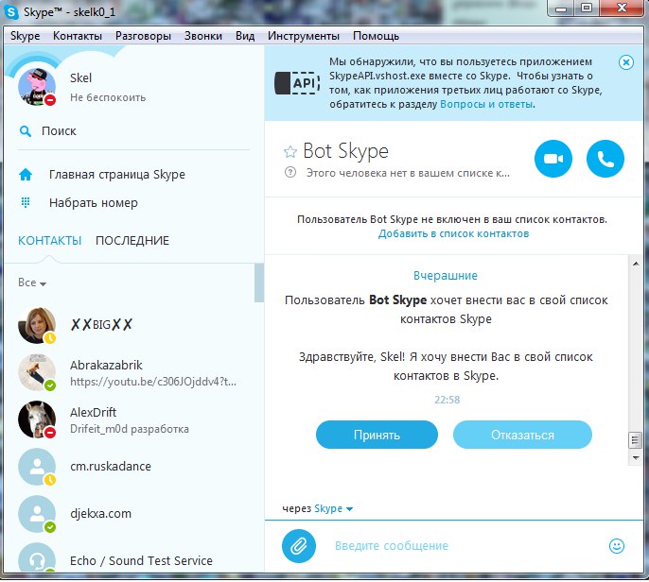Click Отказаться to decline contact request
The width and height of the screenshot is (649, 582).
click(522, 435)
